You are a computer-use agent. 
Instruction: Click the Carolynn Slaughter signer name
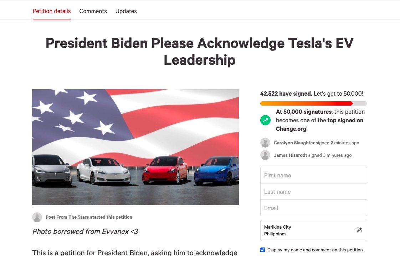[294, 143]
